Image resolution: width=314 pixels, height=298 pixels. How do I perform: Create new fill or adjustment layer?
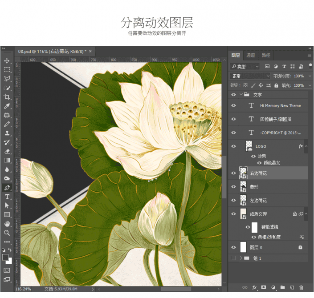pyautogui.click(x=273, y=287)
